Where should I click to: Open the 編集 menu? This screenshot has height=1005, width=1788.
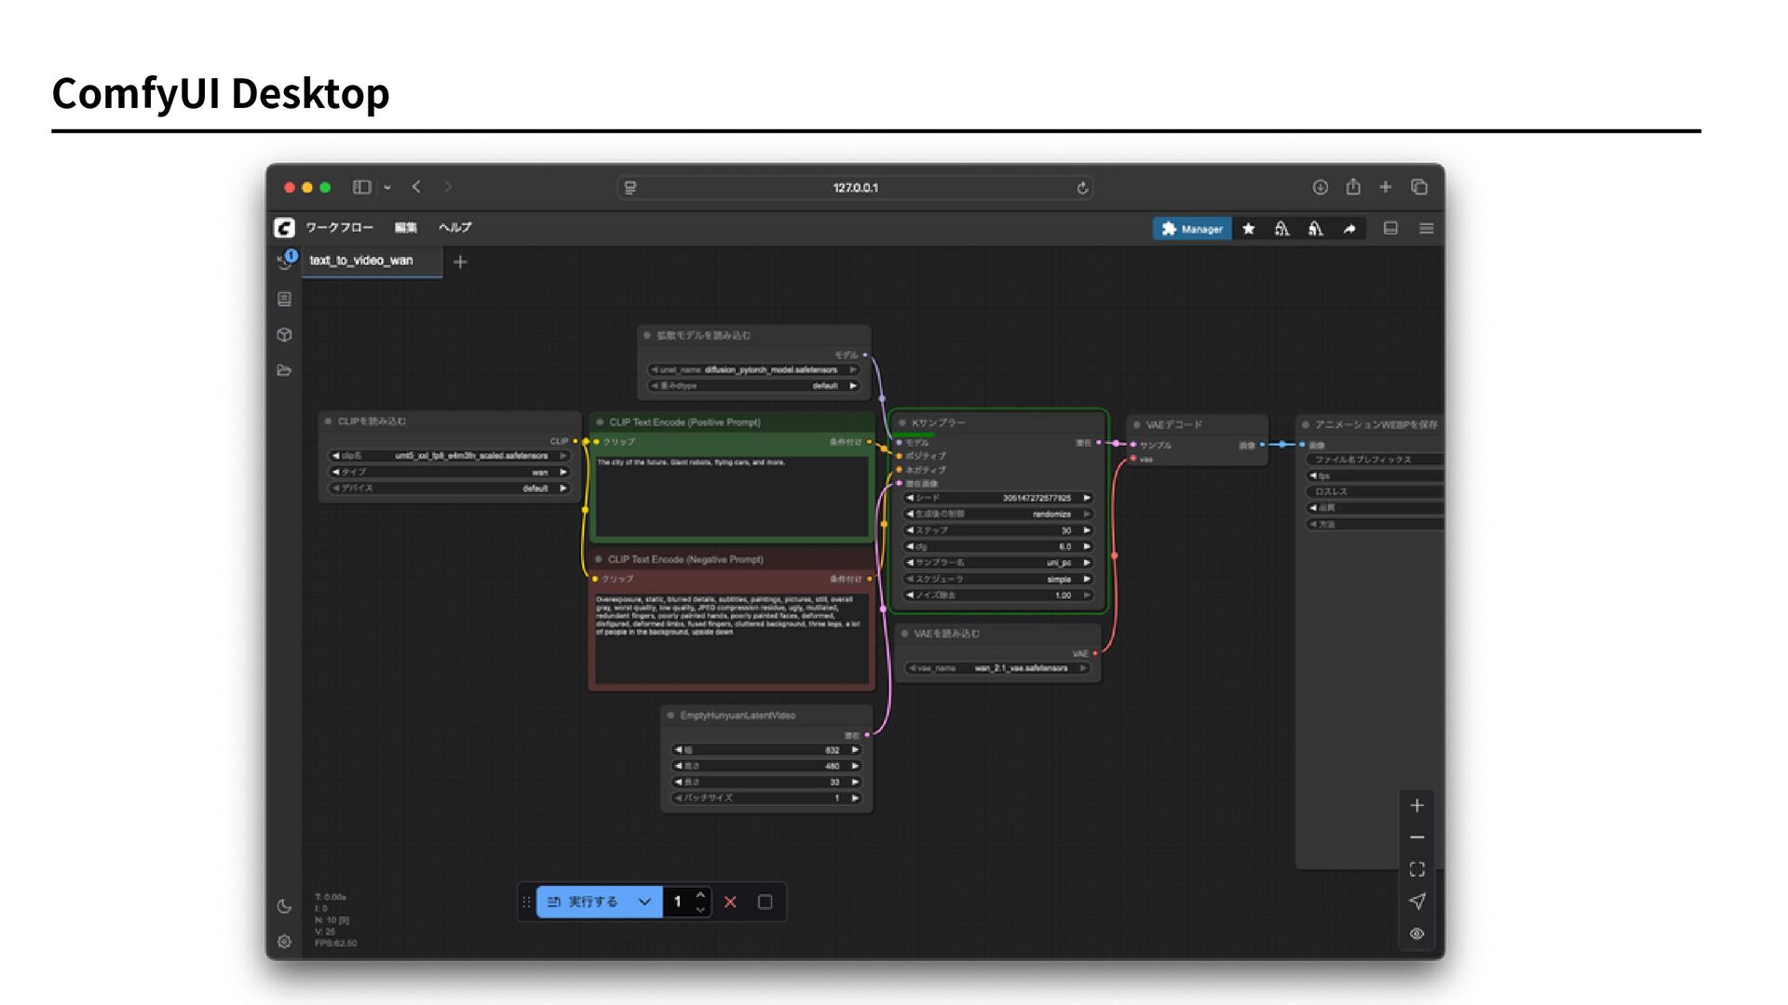(x=405, y=228)
